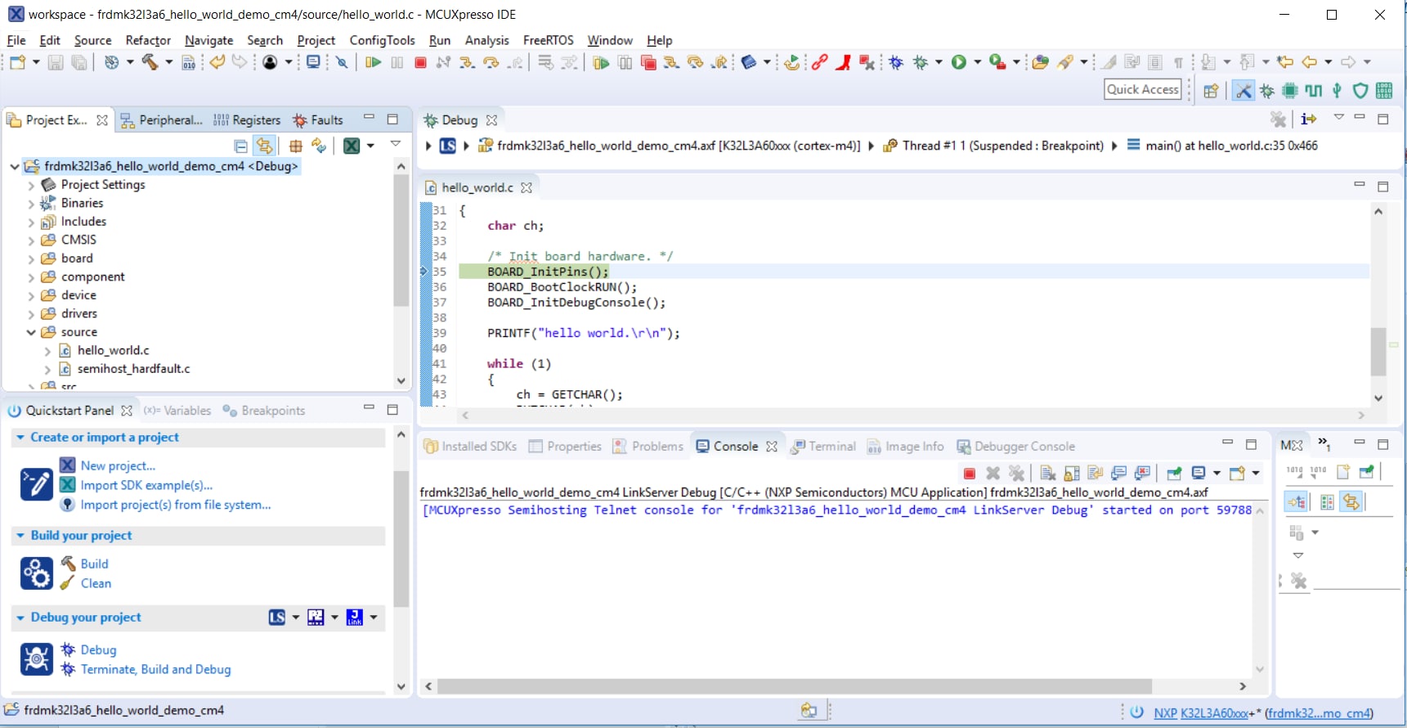
Task: Click the console horizontal scrollbar
Action: point(793,686)
